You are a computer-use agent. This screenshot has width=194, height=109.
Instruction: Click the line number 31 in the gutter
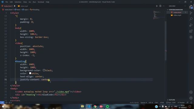pyautogui.click(x=5, y=79)
